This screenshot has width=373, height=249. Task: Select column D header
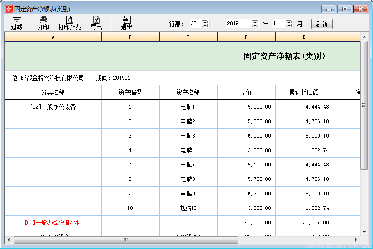click(246, 37)
